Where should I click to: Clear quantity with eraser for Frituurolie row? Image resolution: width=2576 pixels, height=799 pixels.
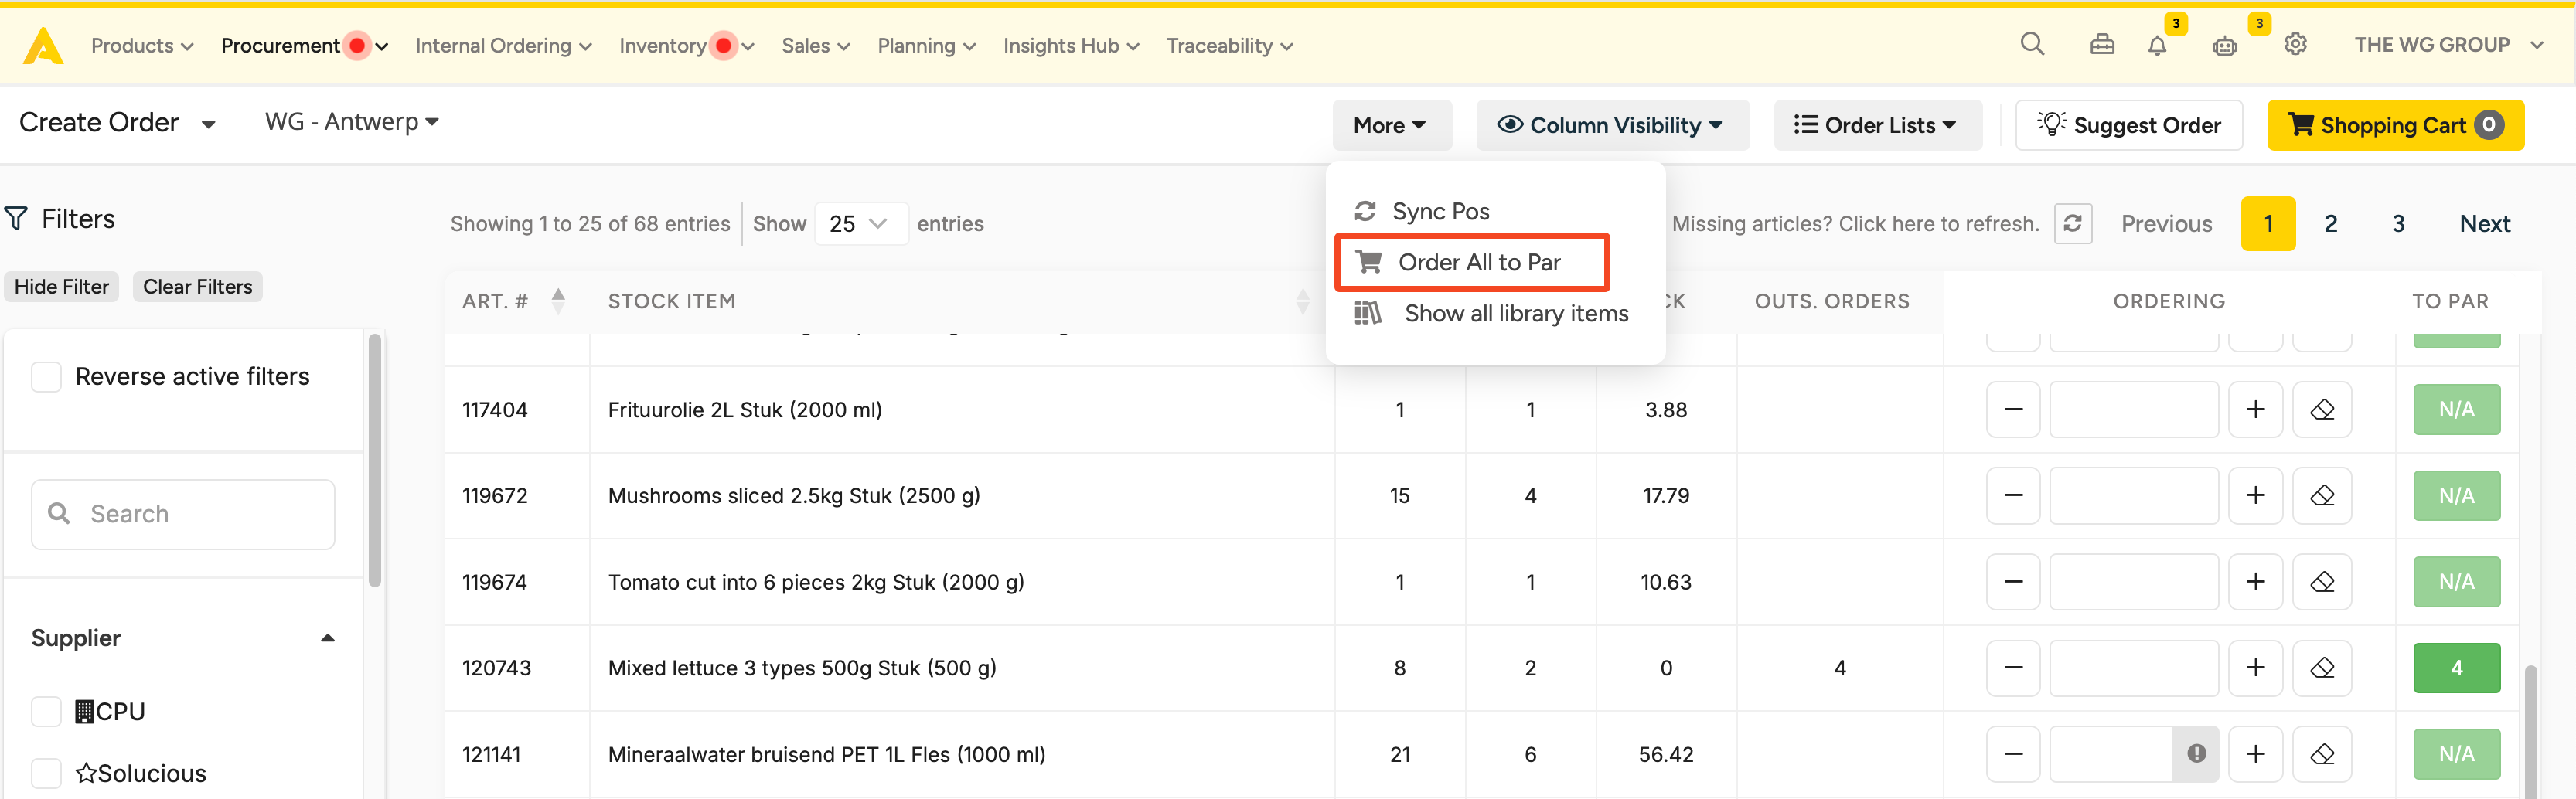coord(2322,410)
